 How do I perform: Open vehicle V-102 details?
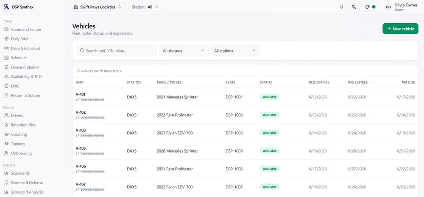pos(81,112)
